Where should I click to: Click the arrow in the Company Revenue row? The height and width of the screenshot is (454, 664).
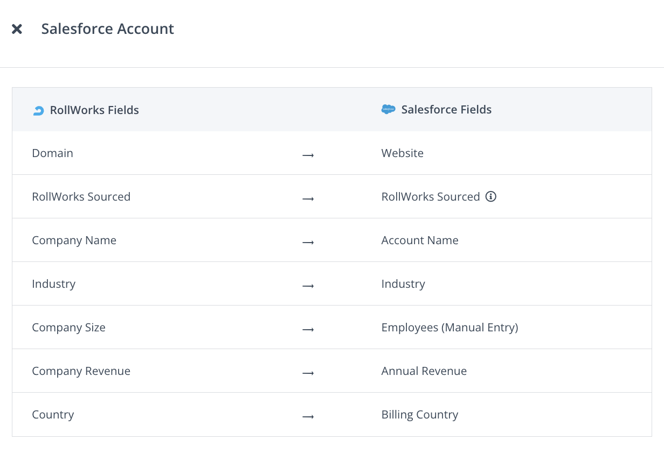(308, 373)
